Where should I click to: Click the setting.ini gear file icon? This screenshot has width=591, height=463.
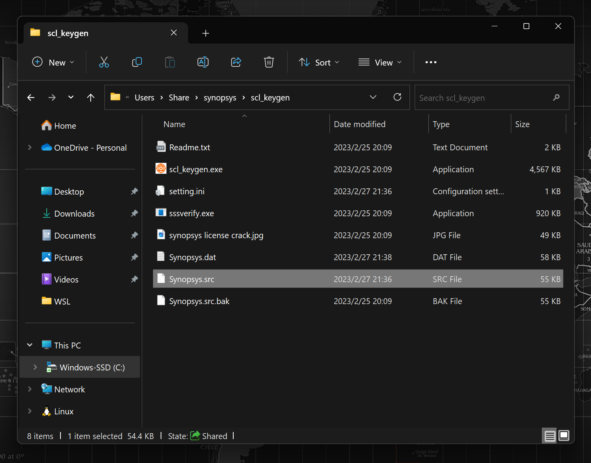(x=160, y=191)
